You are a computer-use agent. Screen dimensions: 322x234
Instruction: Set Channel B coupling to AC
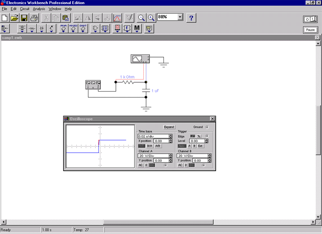[180, 165]
